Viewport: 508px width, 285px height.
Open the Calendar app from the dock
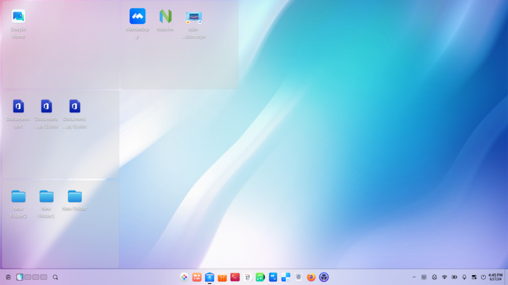click(x=247, y=278)
